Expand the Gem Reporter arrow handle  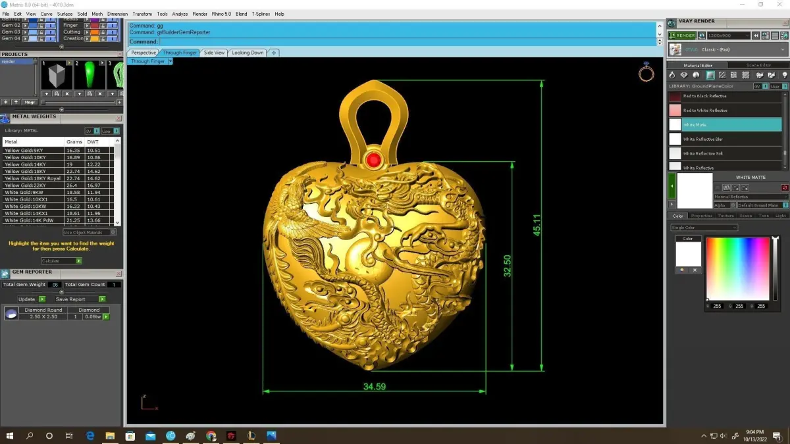(62, 292)
